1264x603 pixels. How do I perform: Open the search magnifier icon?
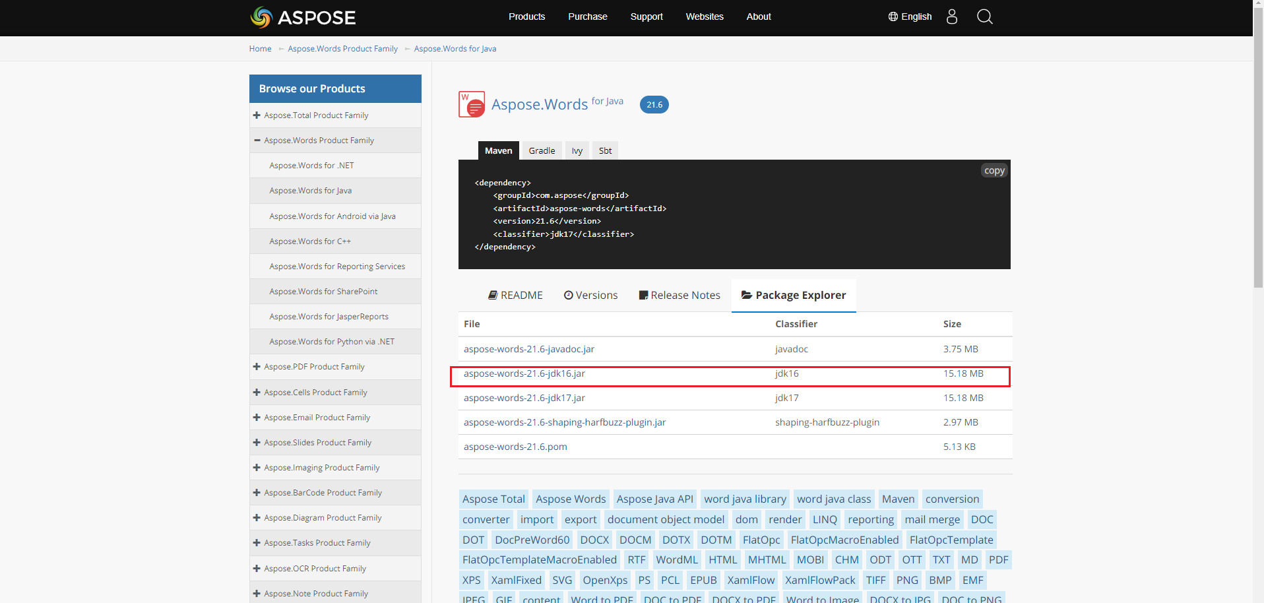pyautogui.click(x=984, y=16)
